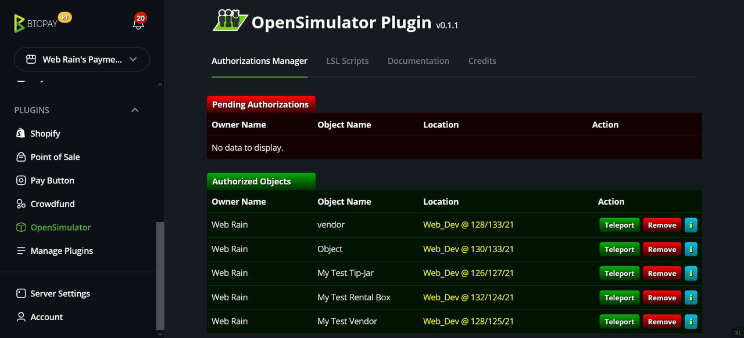The width and height of the screenshot is (744, 338).
Task: Show info for the Object row
Action: pos(691,249)
